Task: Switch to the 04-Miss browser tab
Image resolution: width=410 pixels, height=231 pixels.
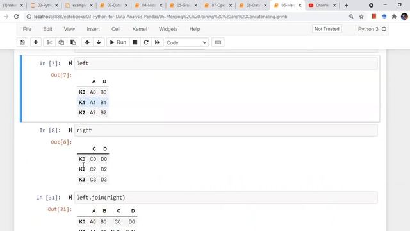Action: [x=148, y=5]
